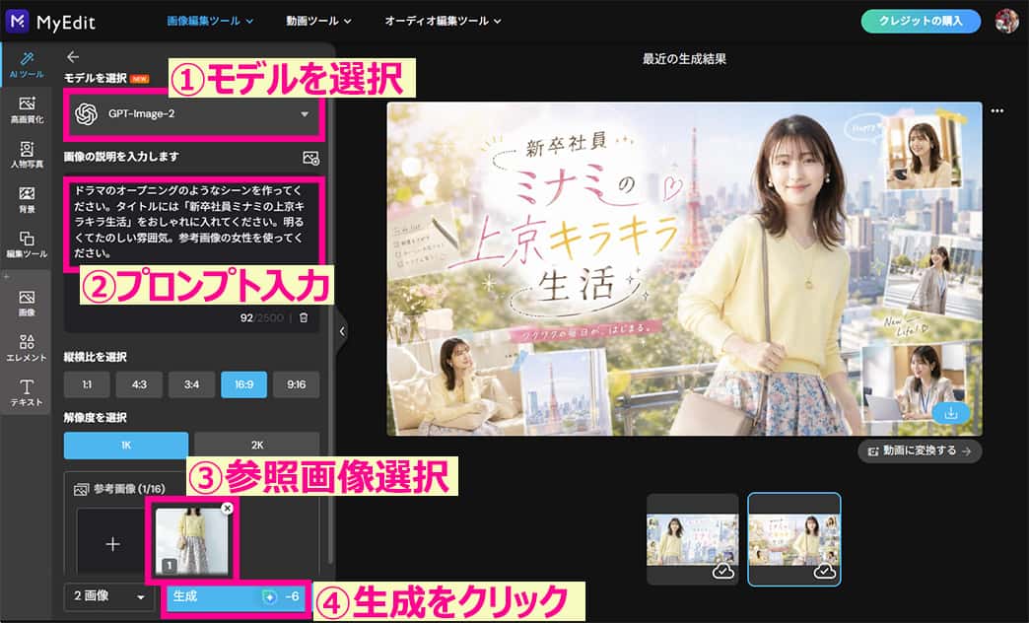Go back with the left arrow
This screenshot has width=1029, height=623.
(73, 57)
